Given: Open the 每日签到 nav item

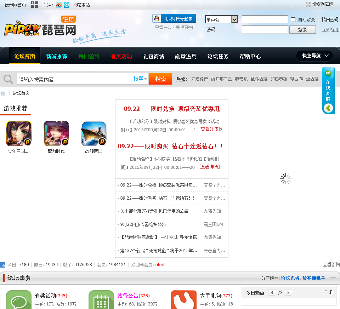Looking at the screenshot, I should (89, 56).
